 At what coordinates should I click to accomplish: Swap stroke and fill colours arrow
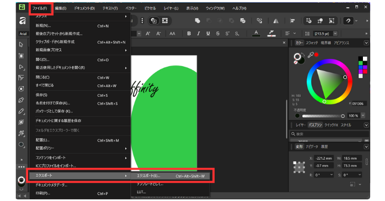coord(303,55)
